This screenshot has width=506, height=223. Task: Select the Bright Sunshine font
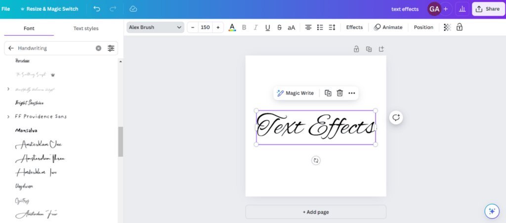(29, 103)
